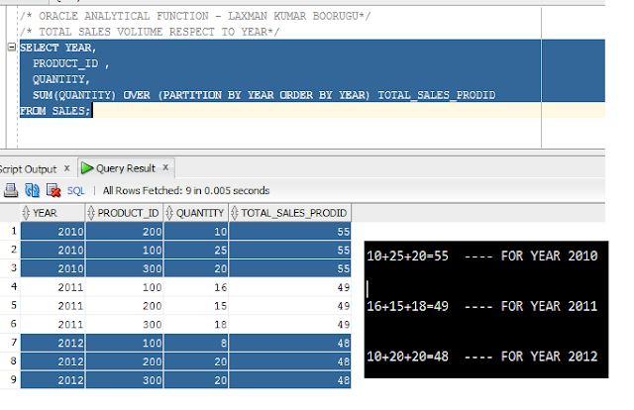
Task: Click TOTAL_SALES_PRODID cell 55 in row 3
Action: tap(290, 268)
